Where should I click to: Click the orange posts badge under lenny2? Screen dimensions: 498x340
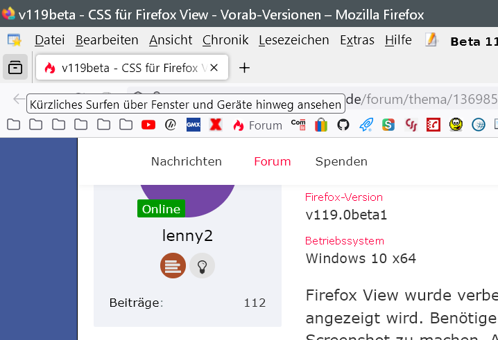[171, 265]
